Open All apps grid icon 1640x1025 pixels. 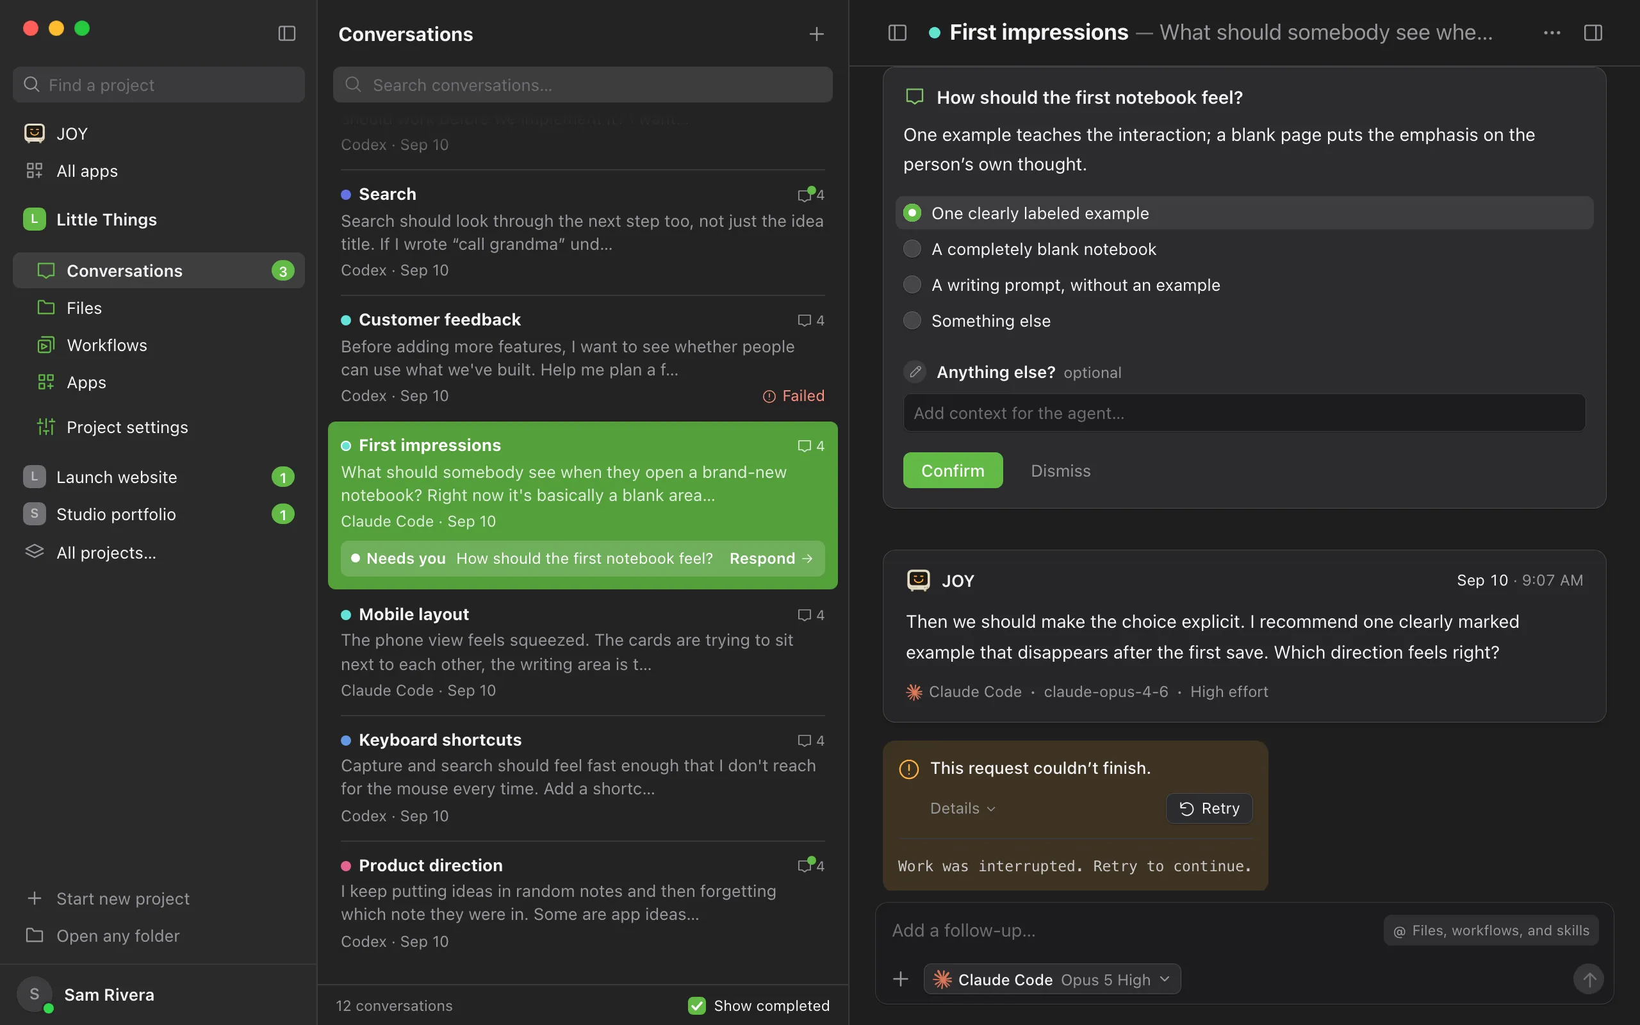point(35,170)
